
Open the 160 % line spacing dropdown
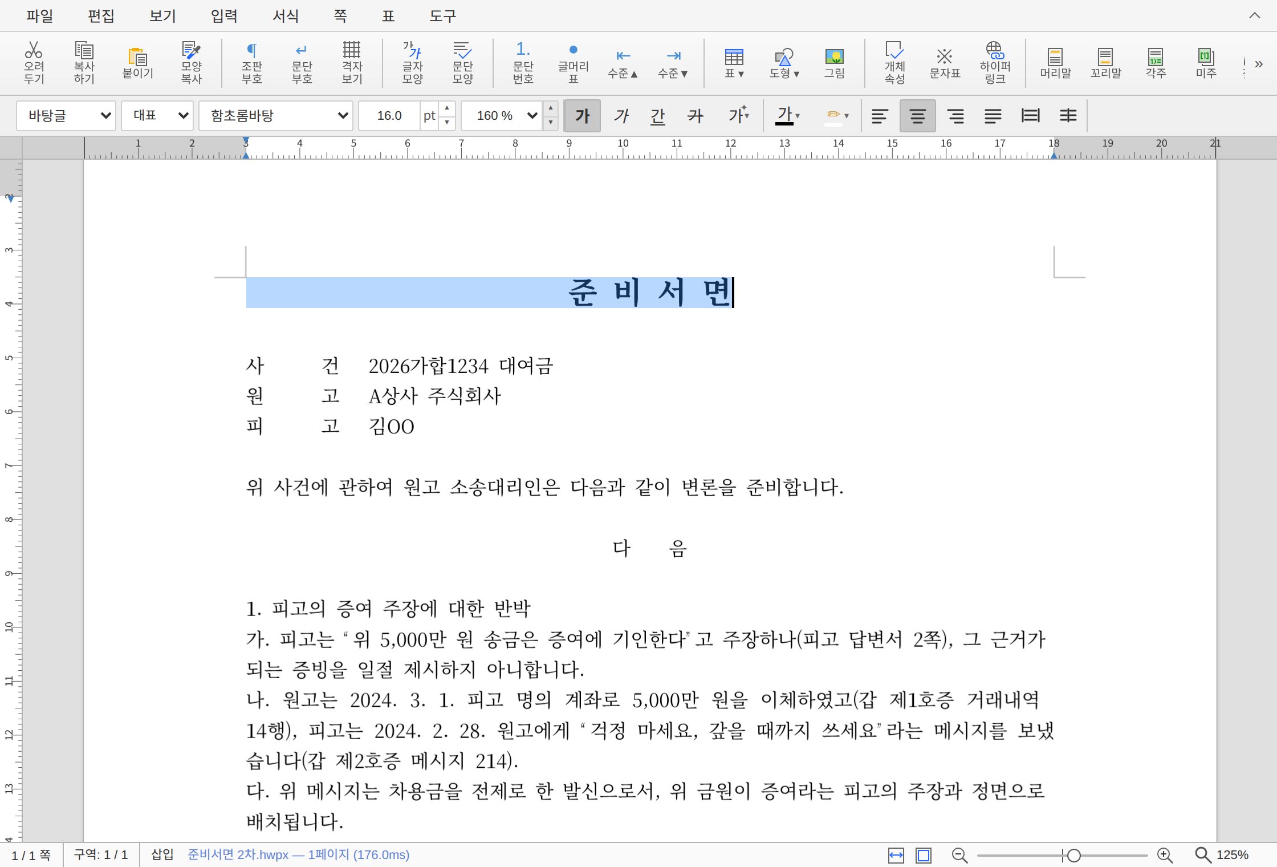click(x=502, y=116)
